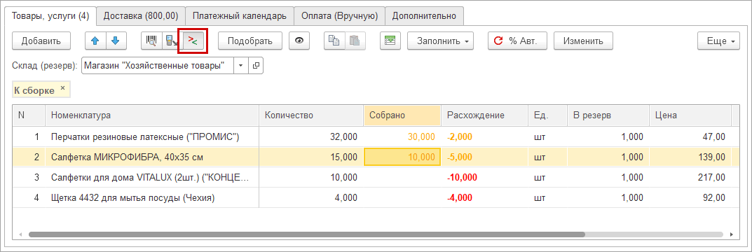Click the quantity cell 32,000
This screenshot has height=252, width=752.
[x=311, y=137]
